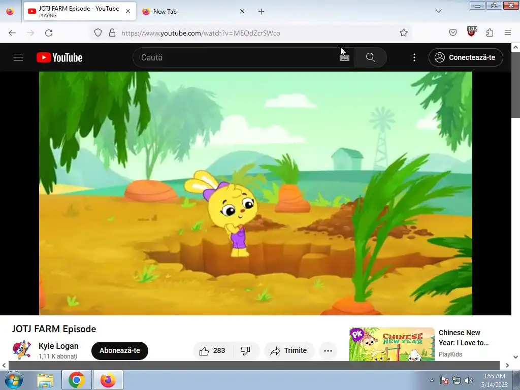The height and width of the screenshot is (390, 520).
Task: Open network status tray icon
Action: (457, 380)
